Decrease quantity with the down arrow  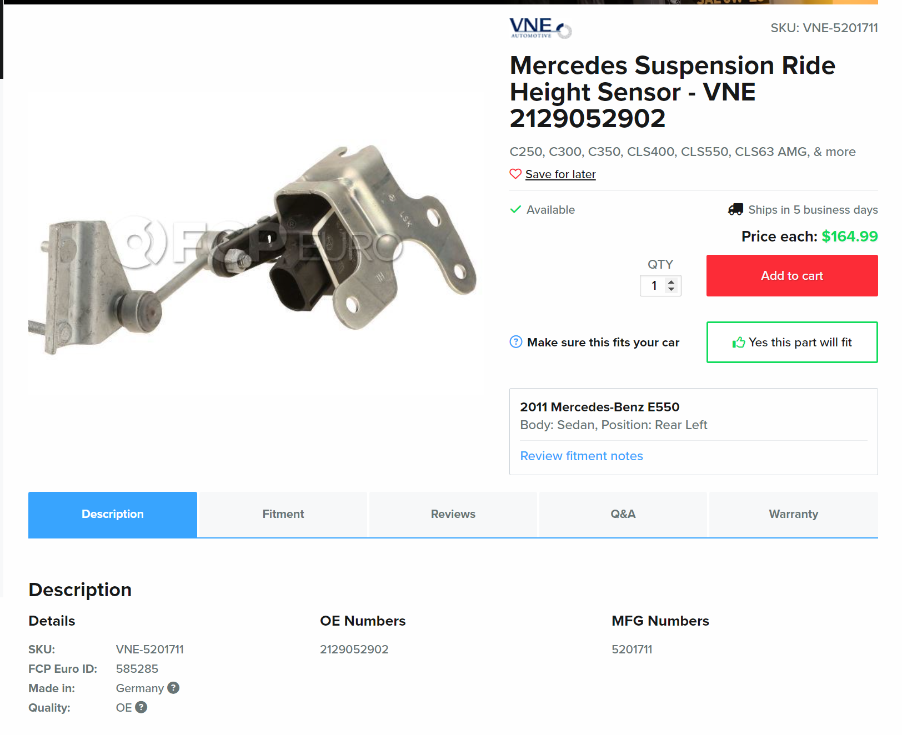[x=672, y=289]
